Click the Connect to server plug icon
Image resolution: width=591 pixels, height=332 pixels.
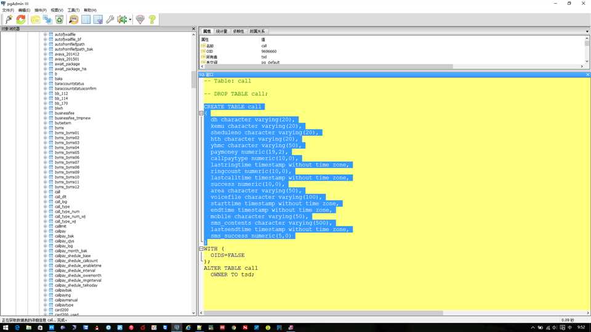(x=9, y=19)
